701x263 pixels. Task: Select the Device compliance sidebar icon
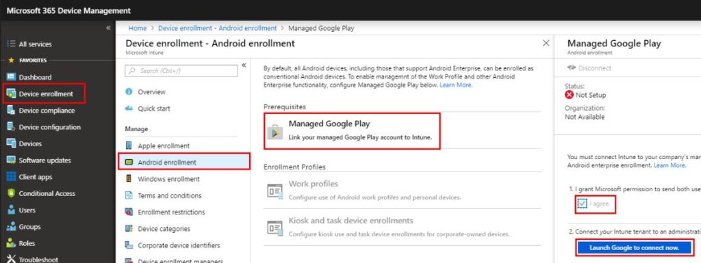pyautogui.click(x=11, y=111)
